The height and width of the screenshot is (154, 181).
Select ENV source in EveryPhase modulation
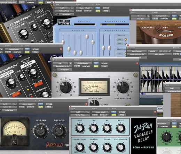click(x=120, y=44)
